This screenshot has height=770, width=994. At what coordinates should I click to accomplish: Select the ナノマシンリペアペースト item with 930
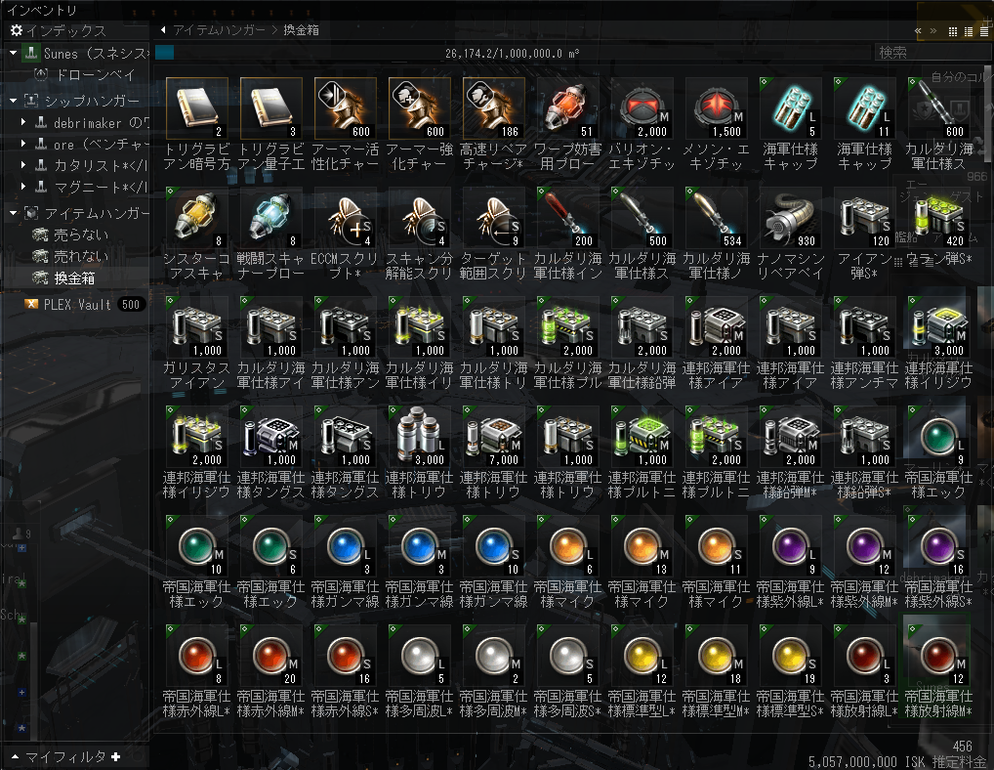tap(791, 218)
